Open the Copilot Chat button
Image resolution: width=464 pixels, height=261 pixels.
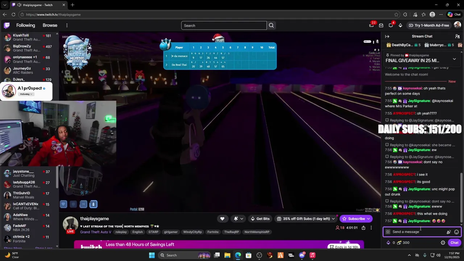[454, 14]
